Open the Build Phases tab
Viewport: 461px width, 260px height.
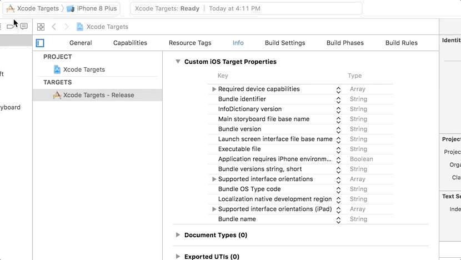coord(345,43)
